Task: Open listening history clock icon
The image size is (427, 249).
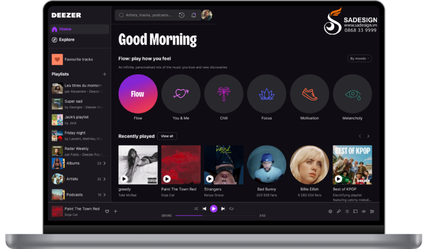Action: (182, 15)
